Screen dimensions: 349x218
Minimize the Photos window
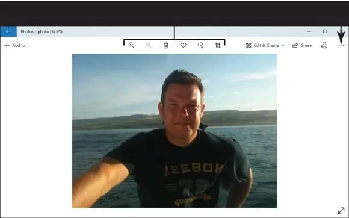tap(309, 31)
